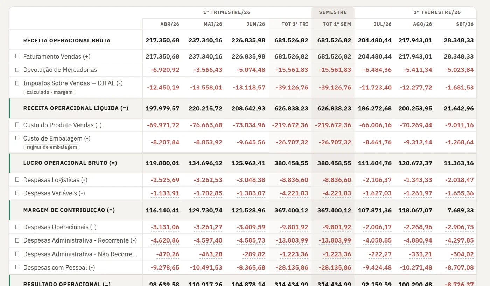Viewport: 490px width, 286px height.
Task: Check the Despesas Operacionais row box
Action: coord(17,227)
